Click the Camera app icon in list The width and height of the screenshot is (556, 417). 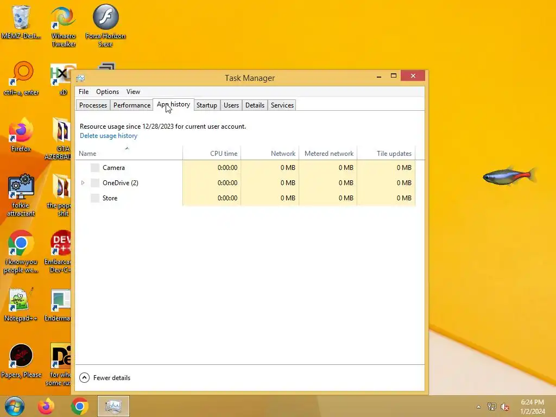click(94, 168)
